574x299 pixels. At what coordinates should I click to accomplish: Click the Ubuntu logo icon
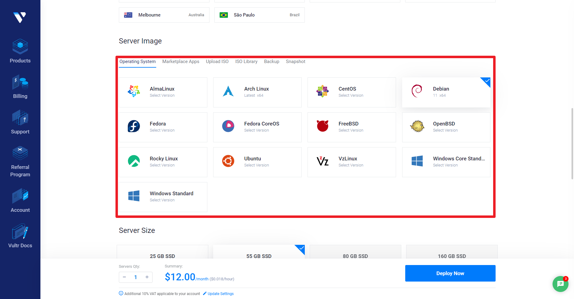(x=228, y=161)
